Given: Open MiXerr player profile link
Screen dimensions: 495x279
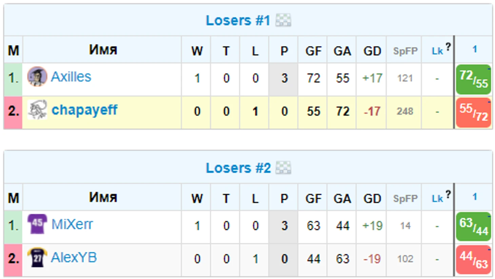Looking at the screenshot, I should click(x=72, y=224).
